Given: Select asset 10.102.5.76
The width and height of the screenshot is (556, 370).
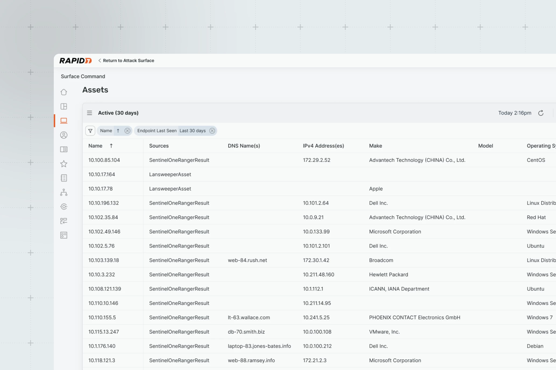Looking at the screenshot, I should click(101, 246).
